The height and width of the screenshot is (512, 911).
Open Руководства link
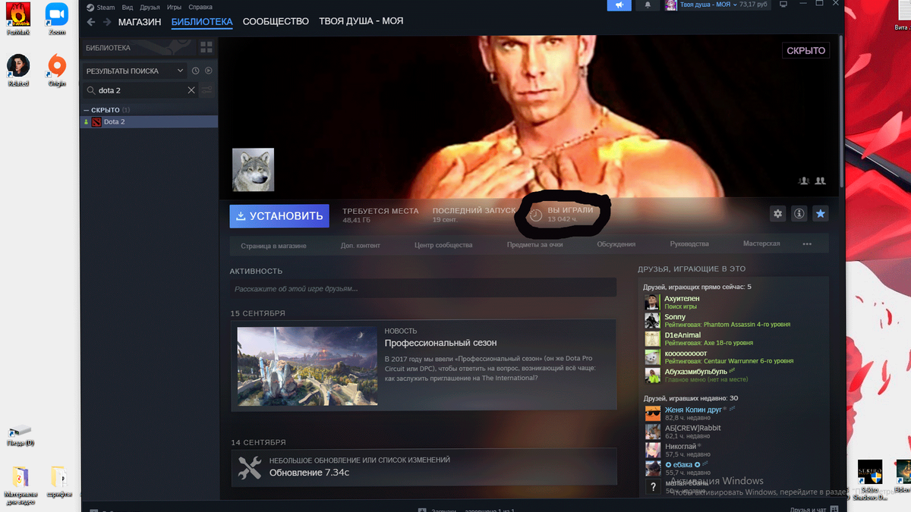pos(689,244)
